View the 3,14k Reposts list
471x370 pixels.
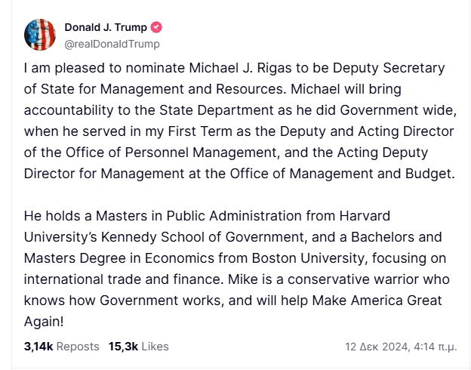point(61,347)
